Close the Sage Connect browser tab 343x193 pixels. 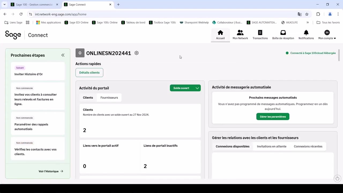(110, 5)
